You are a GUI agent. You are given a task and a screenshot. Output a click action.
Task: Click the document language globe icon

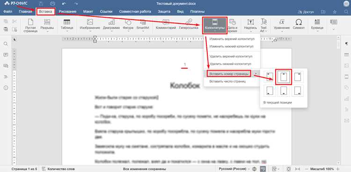[x=254, y=169]
